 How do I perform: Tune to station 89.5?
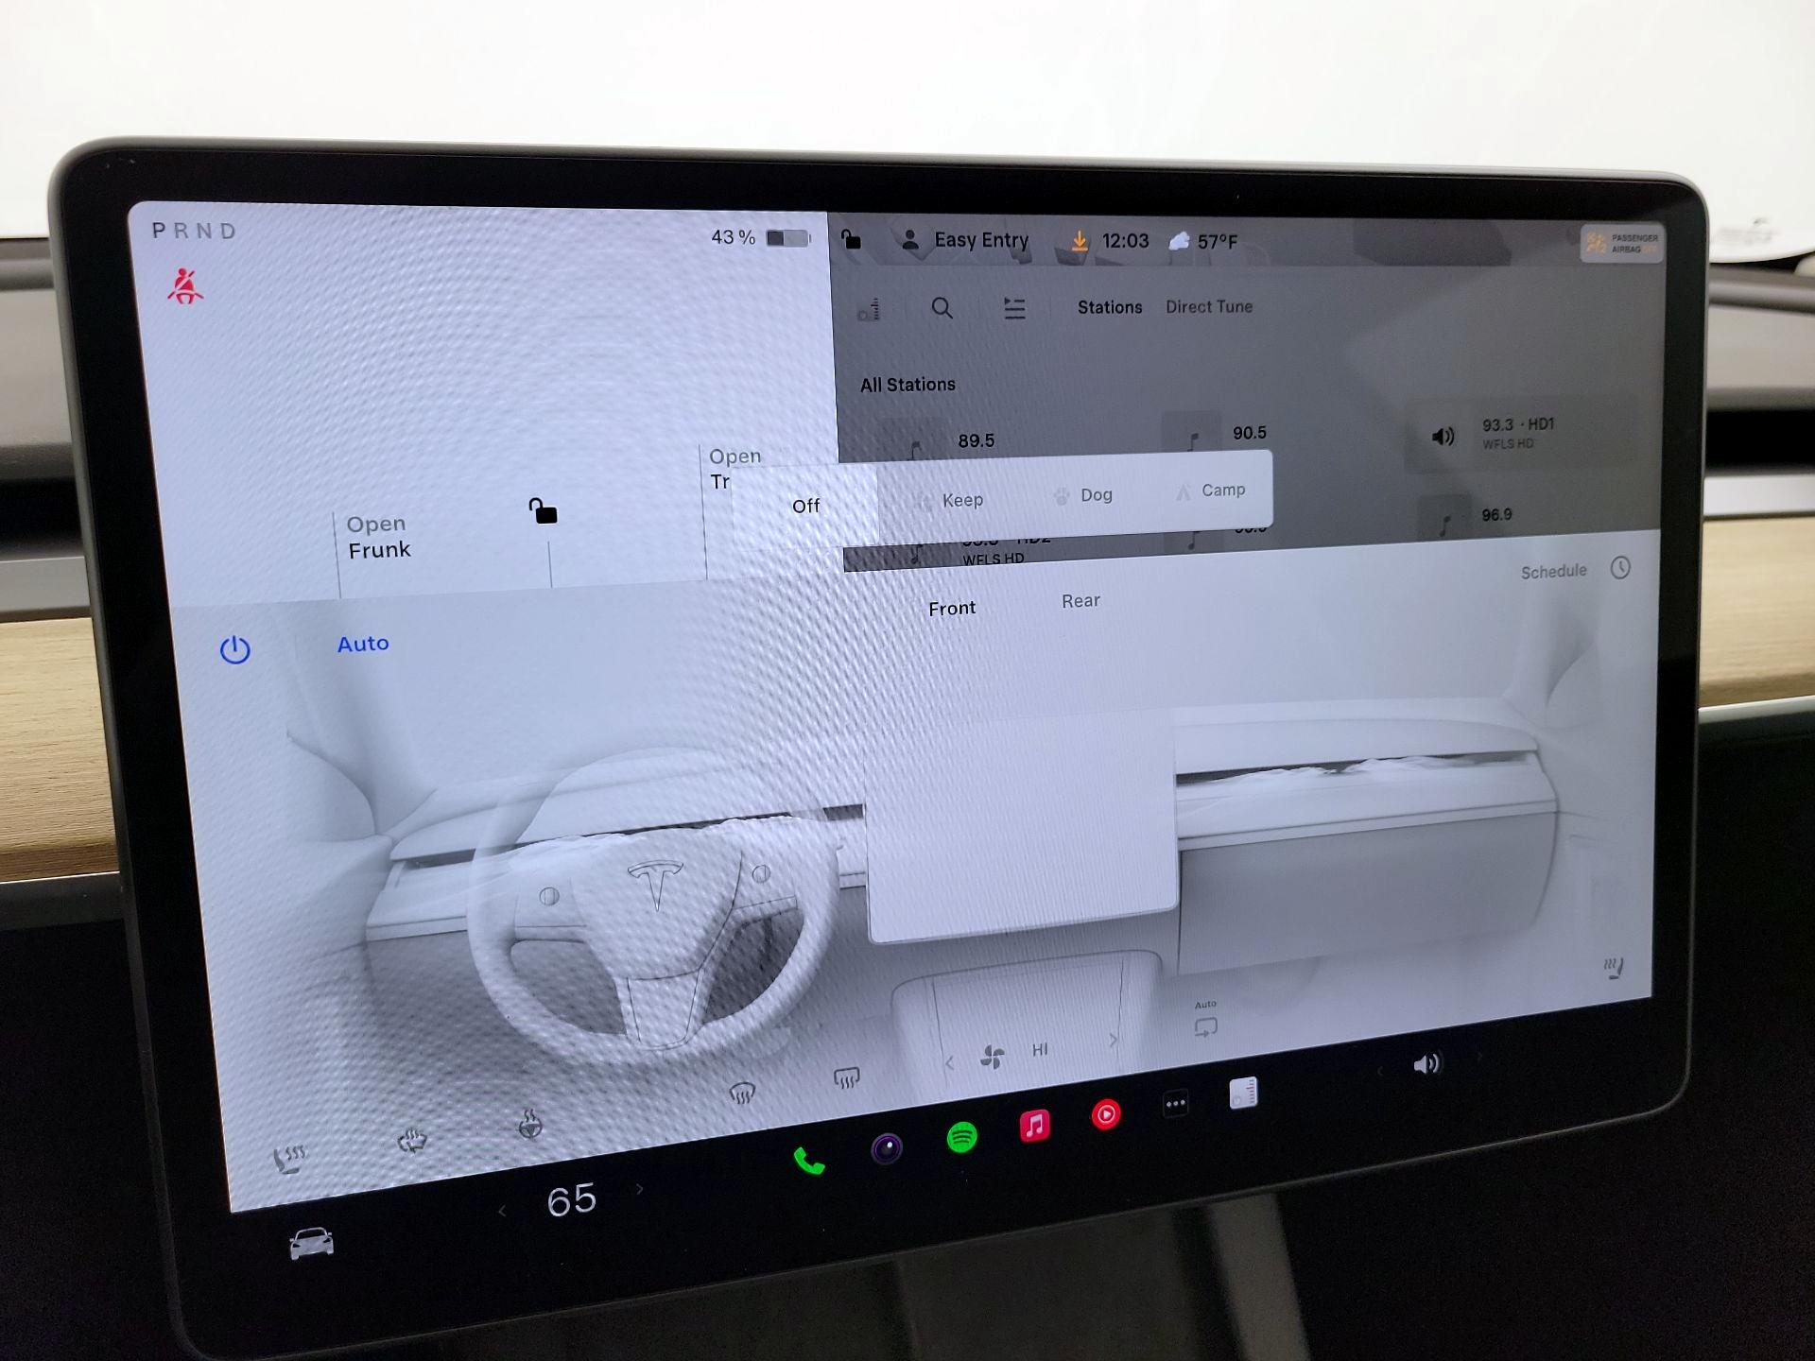click(976, 440)
